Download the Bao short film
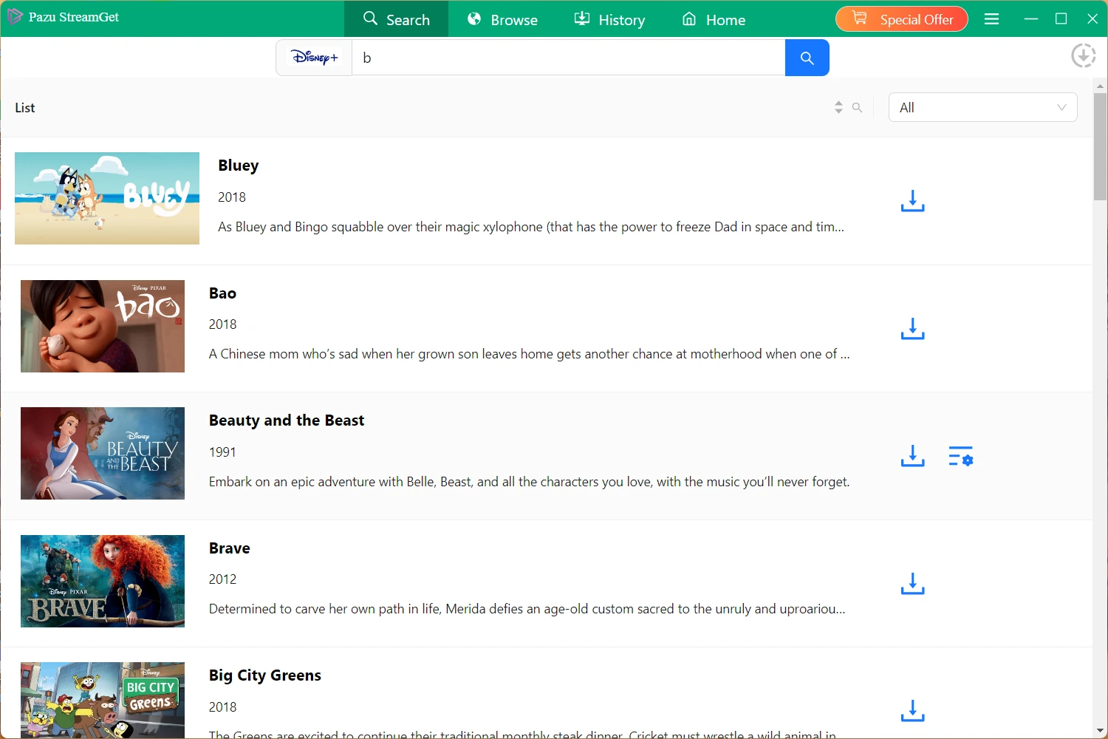The height and width of the screenshot is (739, 1108). [913, 329]
